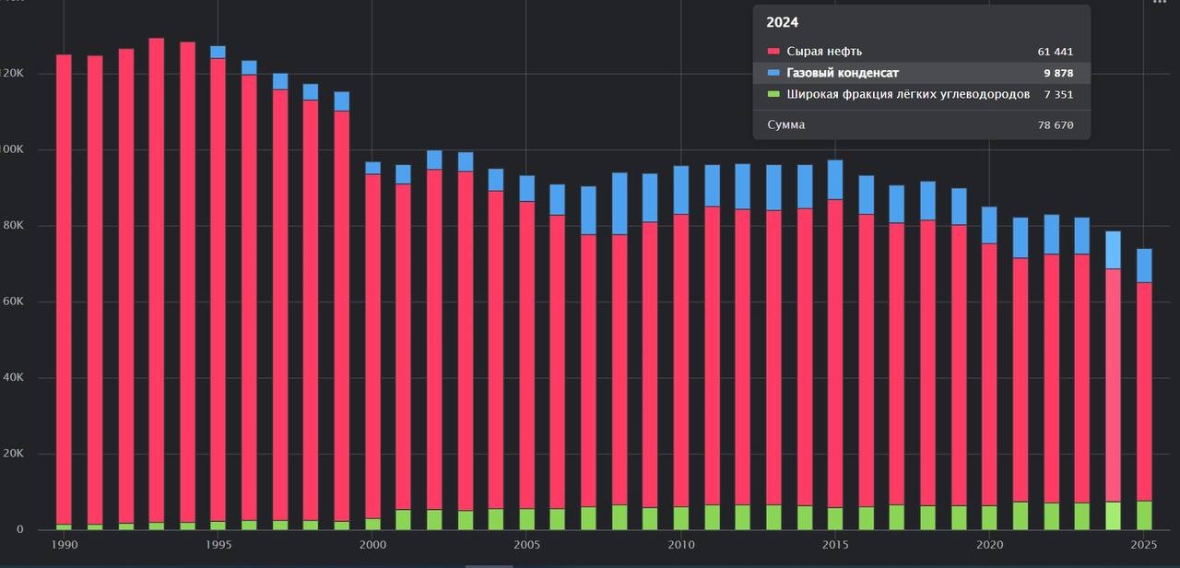
Task: Select the highlighted Газовый конденсат label
Action: (x=843, y=73)
